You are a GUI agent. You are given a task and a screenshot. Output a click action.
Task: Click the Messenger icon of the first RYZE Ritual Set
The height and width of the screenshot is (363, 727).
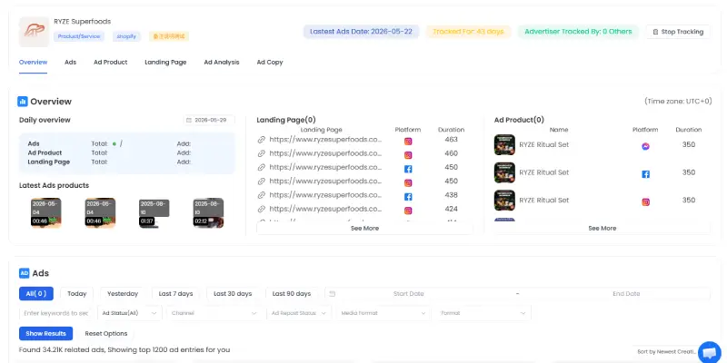coord(645,146)
